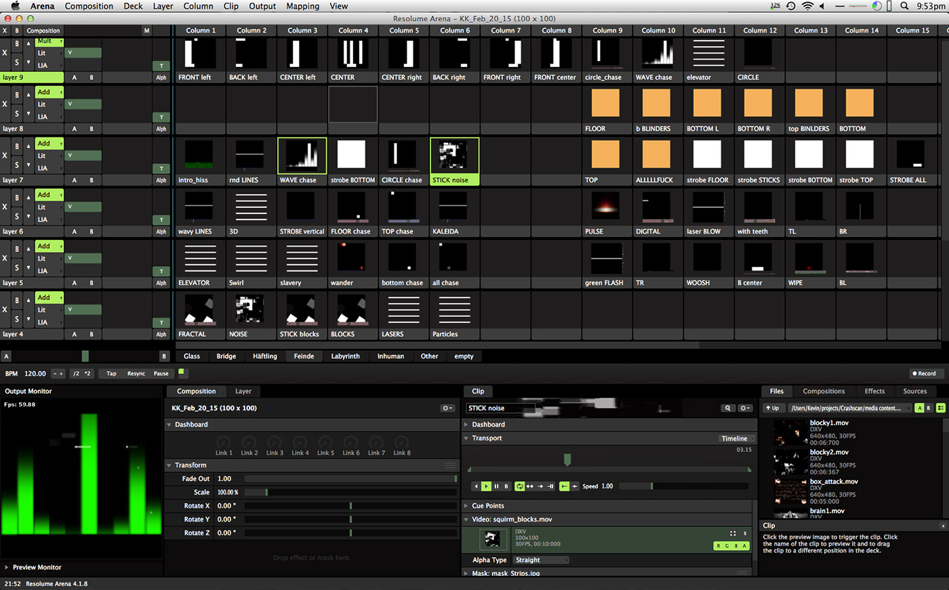This screenshot has width=949, height=590.
Task: Click the Resync button
Action: pyautogui.click(x=136, y=373)
